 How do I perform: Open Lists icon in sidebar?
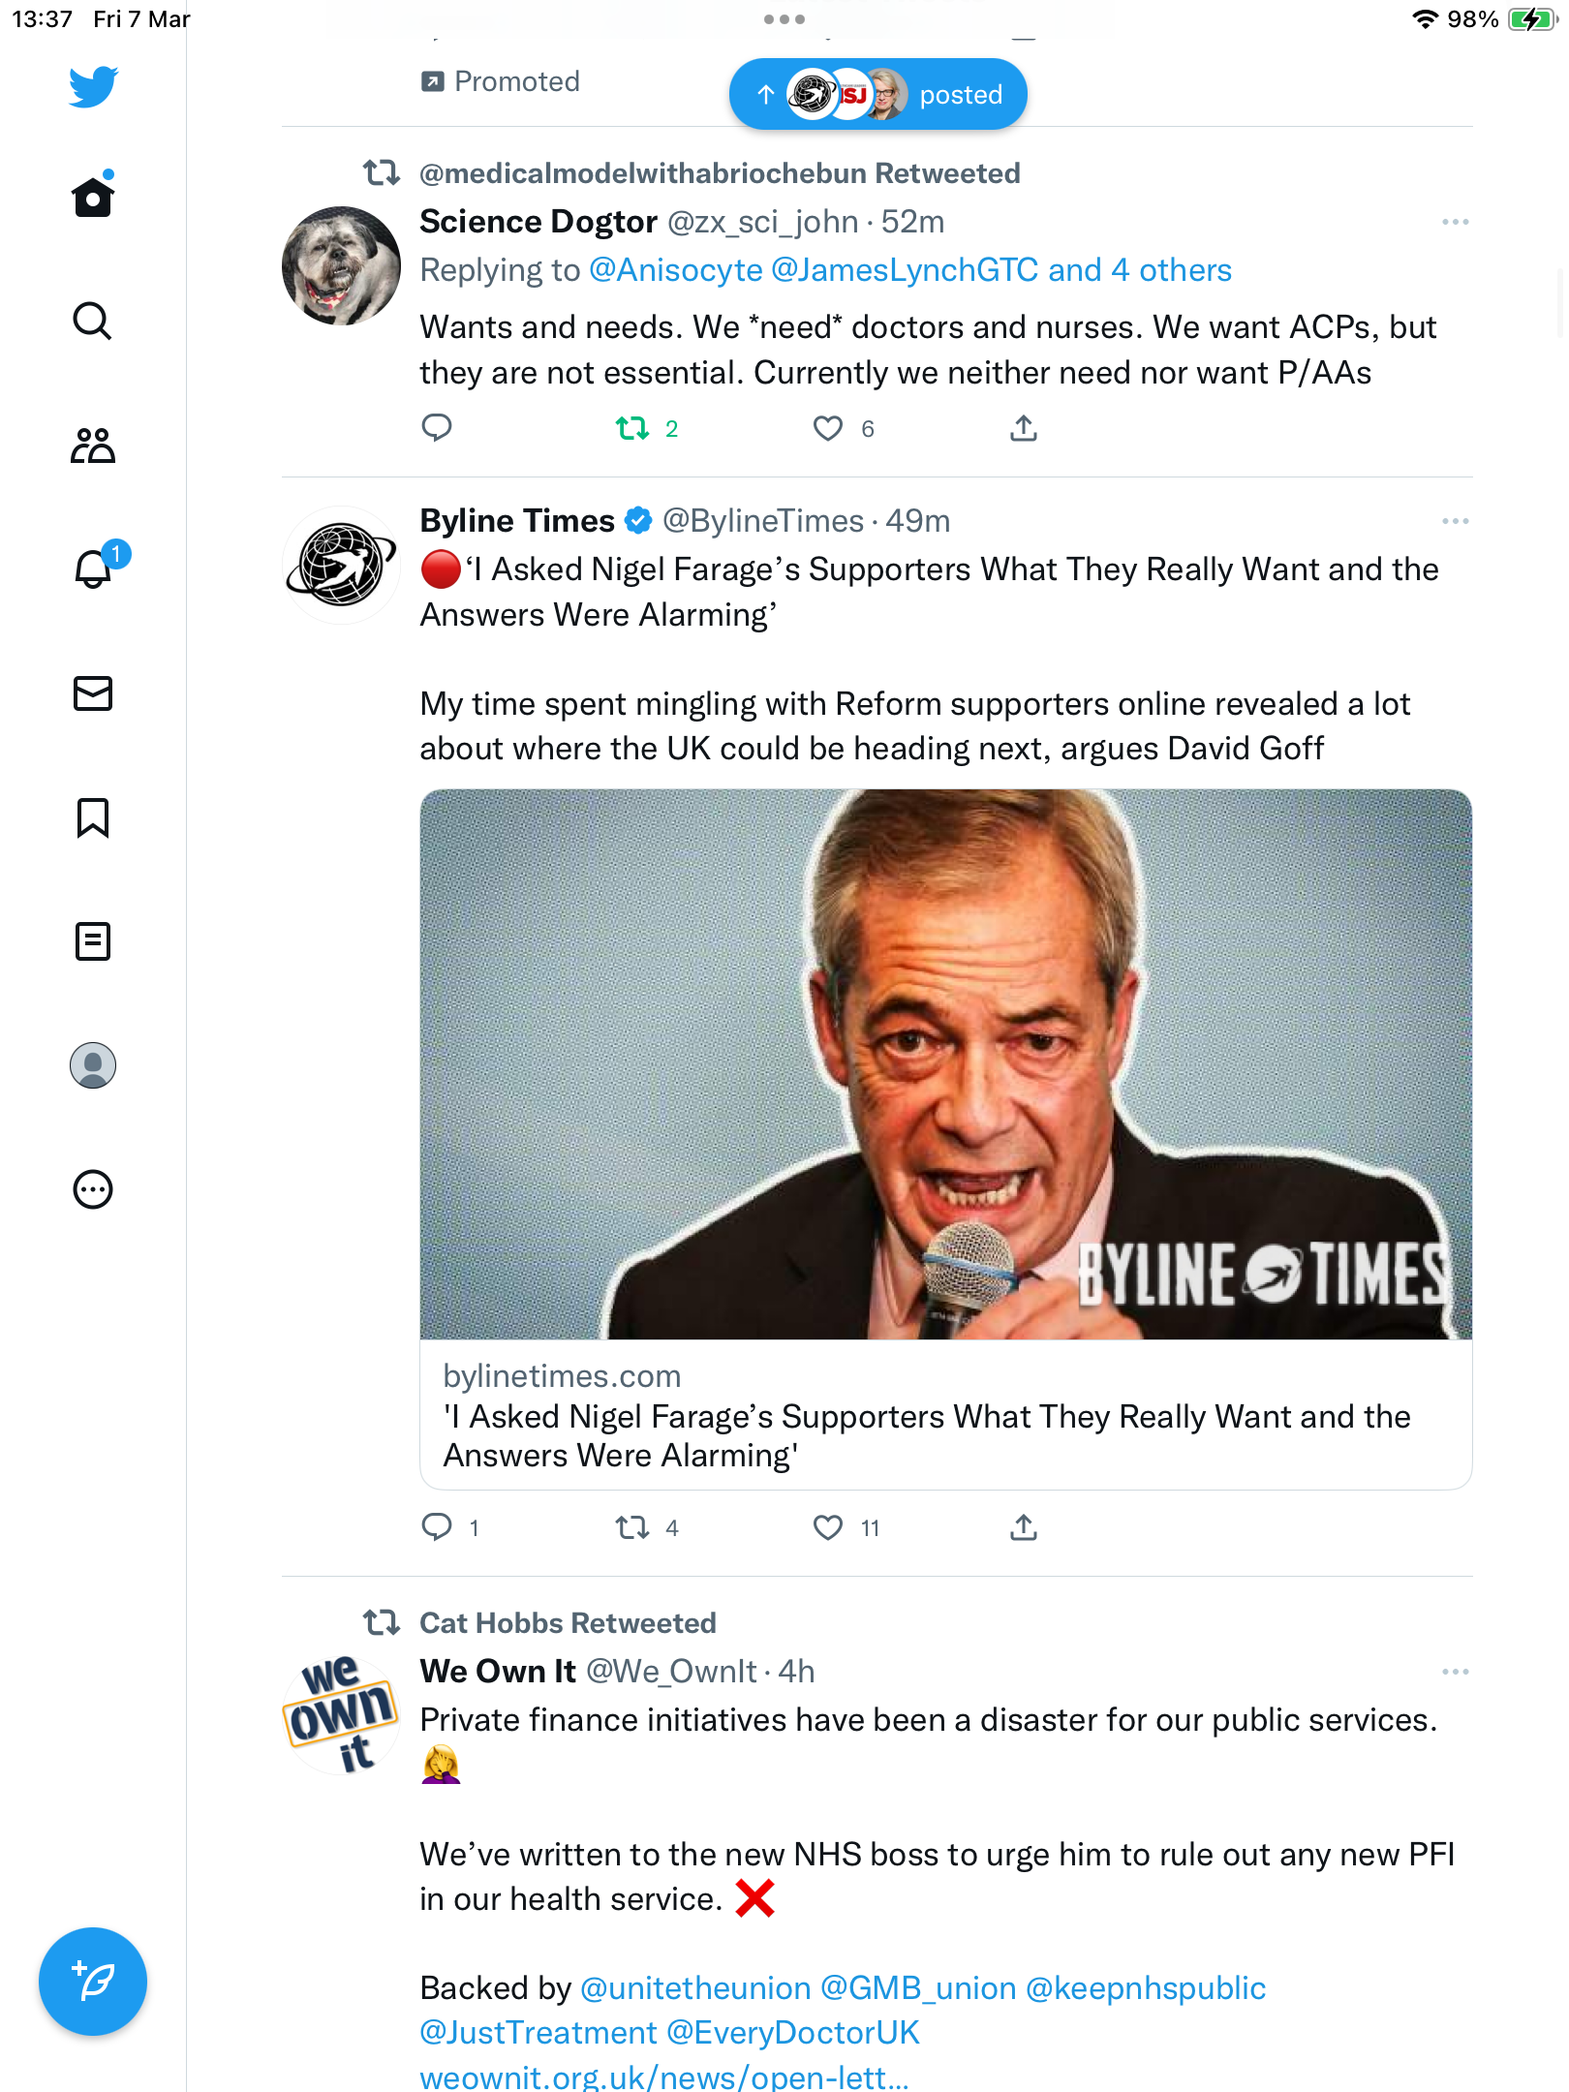point(93,941)
